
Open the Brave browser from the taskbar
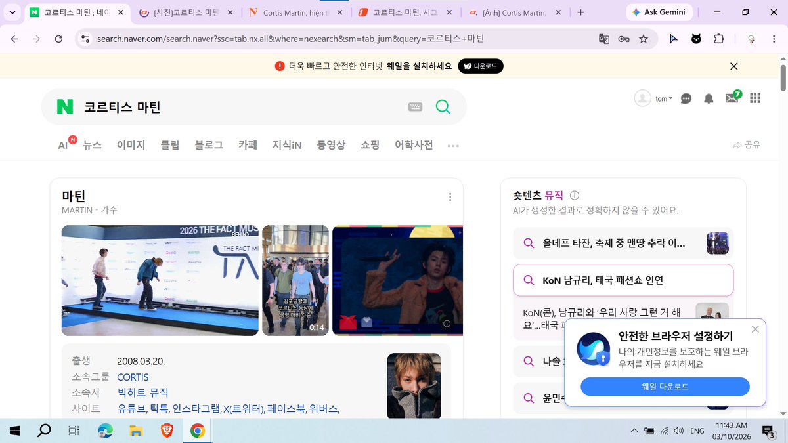(x=167, y=431)
